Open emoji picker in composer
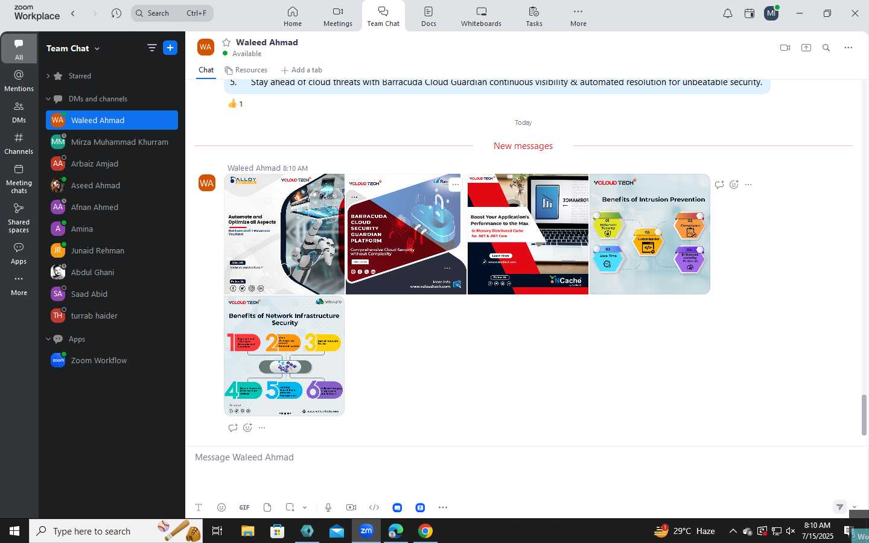869x543 pixels. [x=221, y=507]
